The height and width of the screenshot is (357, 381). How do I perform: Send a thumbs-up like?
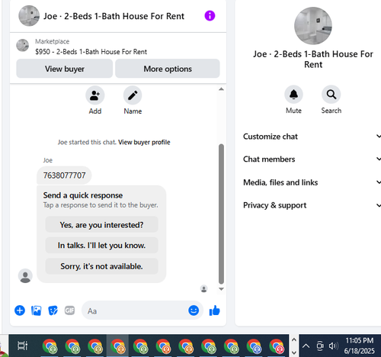click(215, 310)
